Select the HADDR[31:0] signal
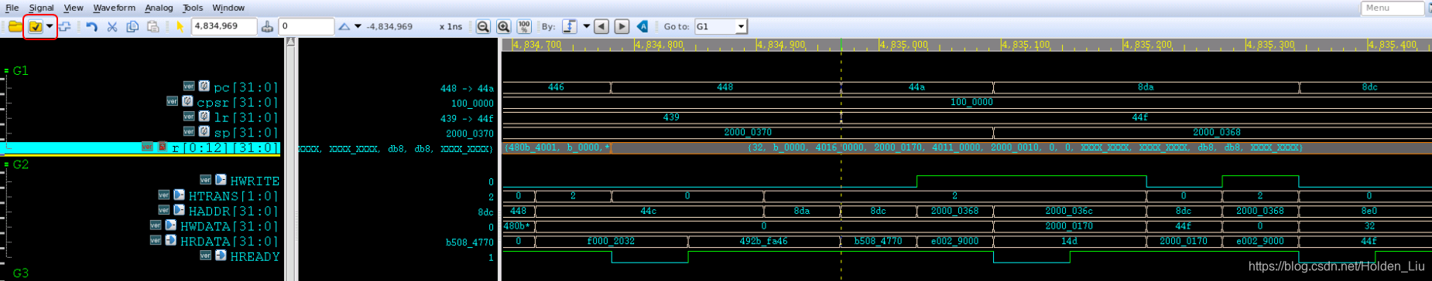 coord(233,211)
